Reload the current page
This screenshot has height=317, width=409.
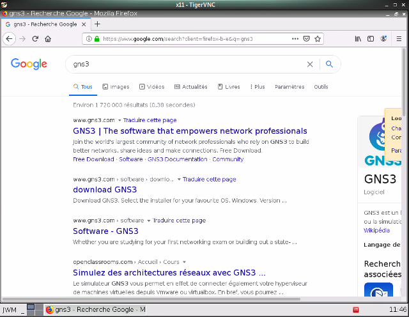click(35, 39)
